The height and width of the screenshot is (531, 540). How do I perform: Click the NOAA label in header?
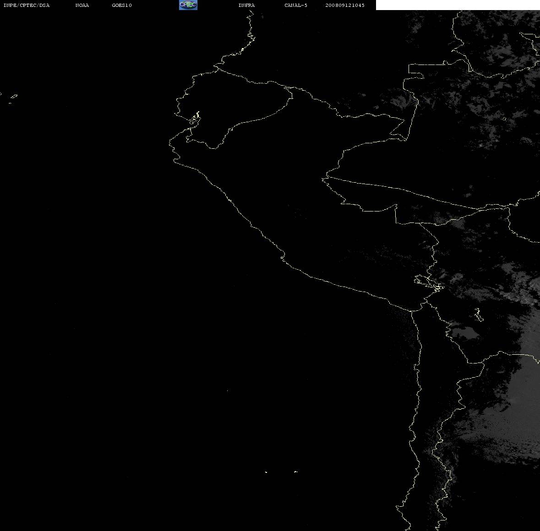[x=82, y=5]
